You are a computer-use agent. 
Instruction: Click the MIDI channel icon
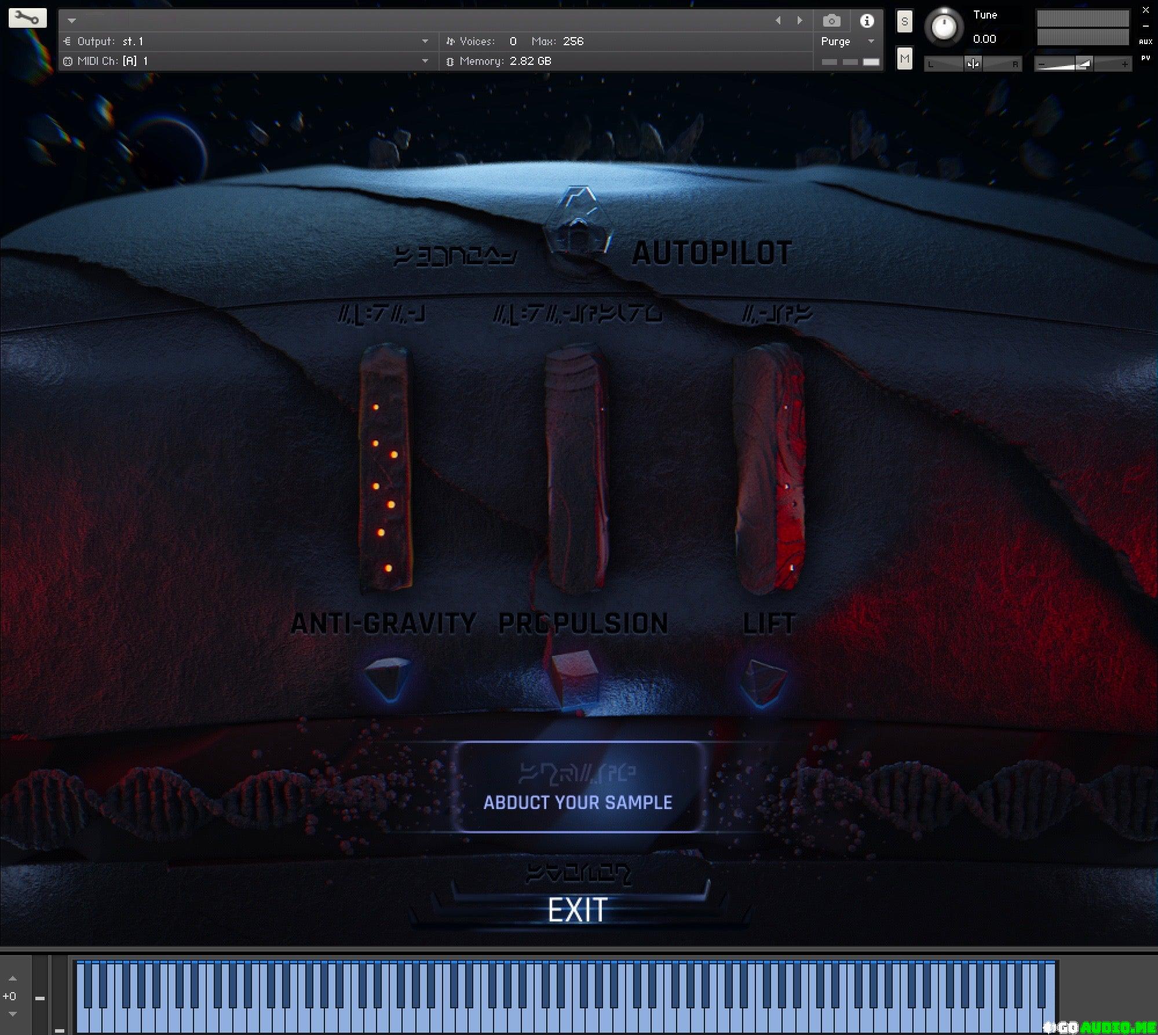68,61
